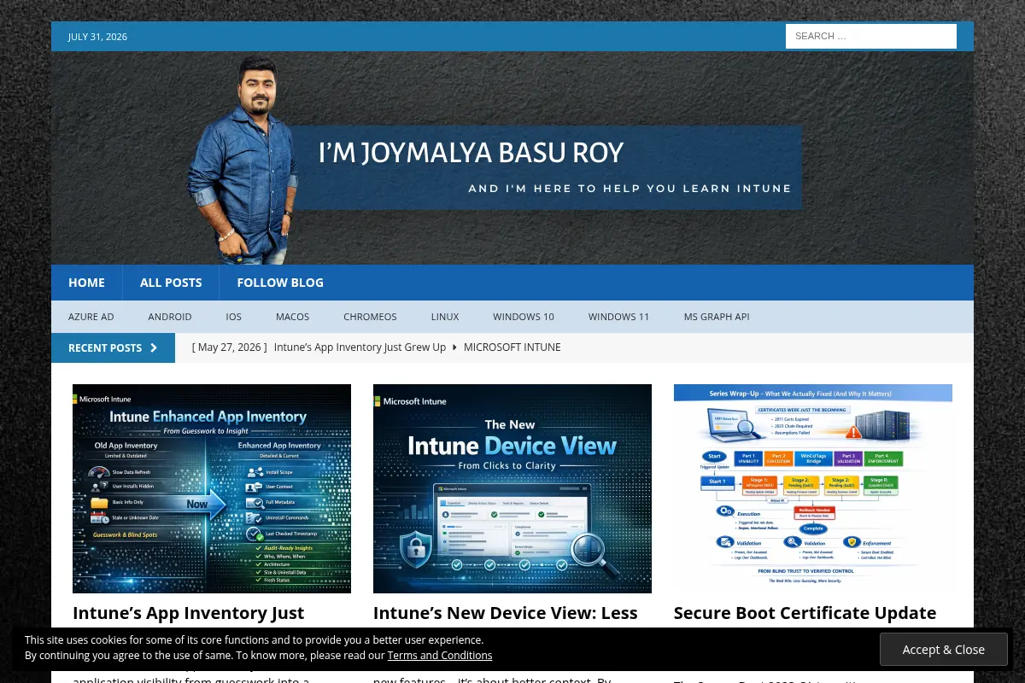Select the AZURE AD category
Image resolution: width=1025 pixels, height=683 pixels.
click(91, 317)
